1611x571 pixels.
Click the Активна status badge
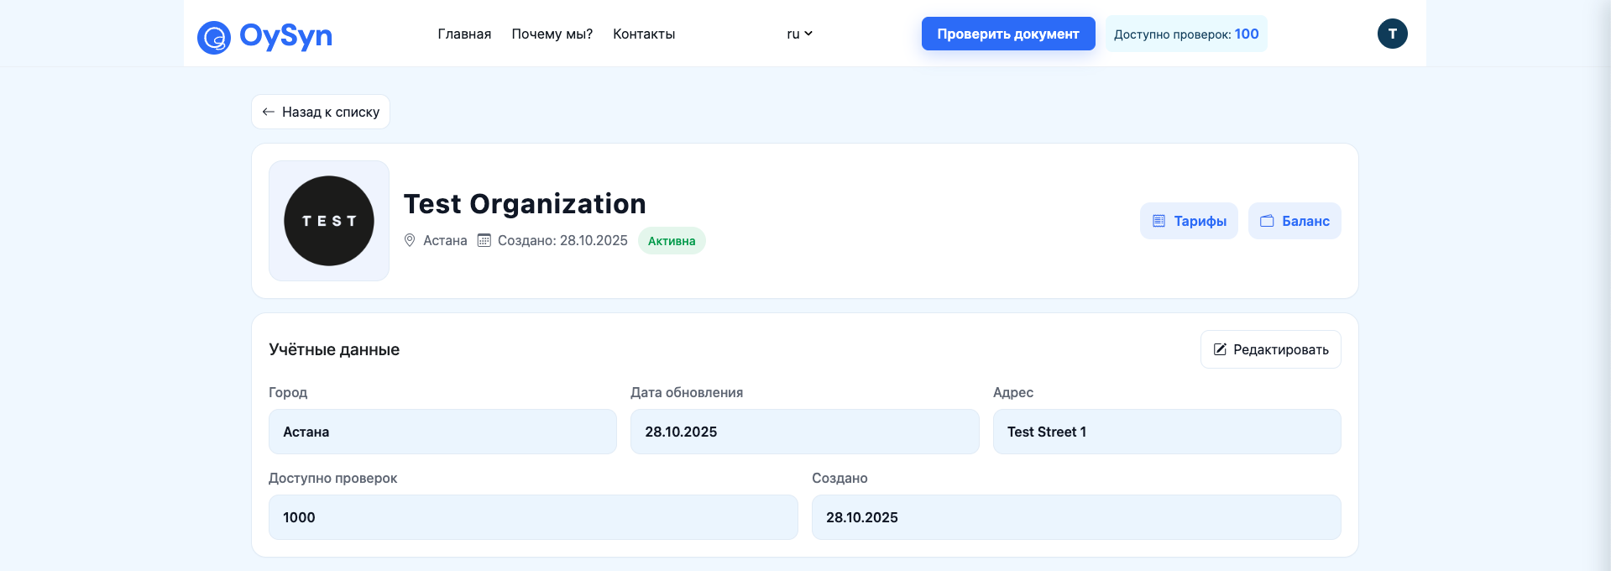coord(672,241)
